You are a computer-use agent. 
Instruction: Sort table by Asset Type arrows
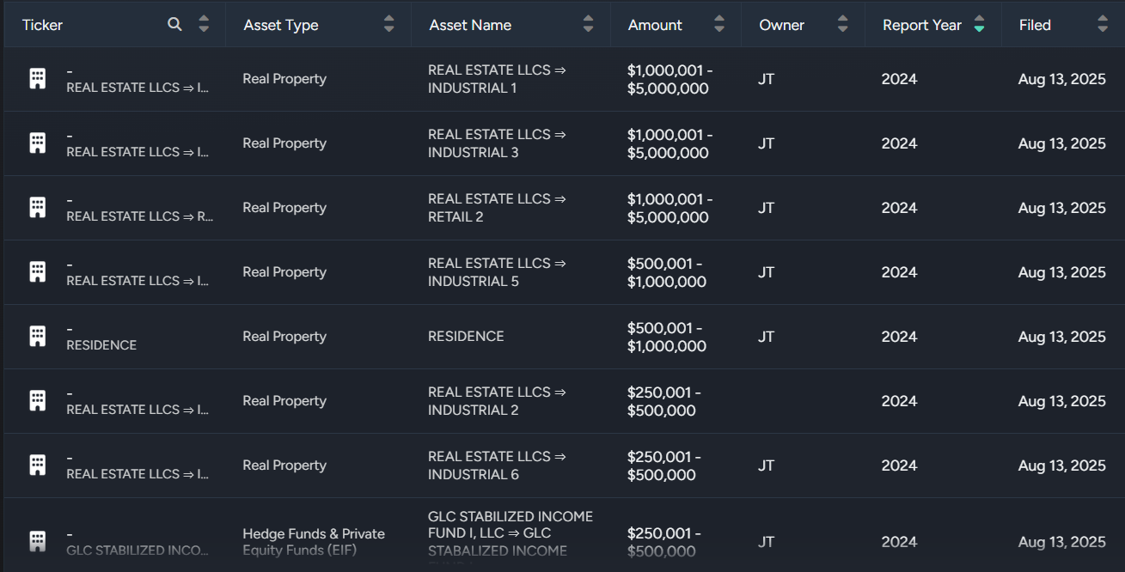click(x=389, y=25)
